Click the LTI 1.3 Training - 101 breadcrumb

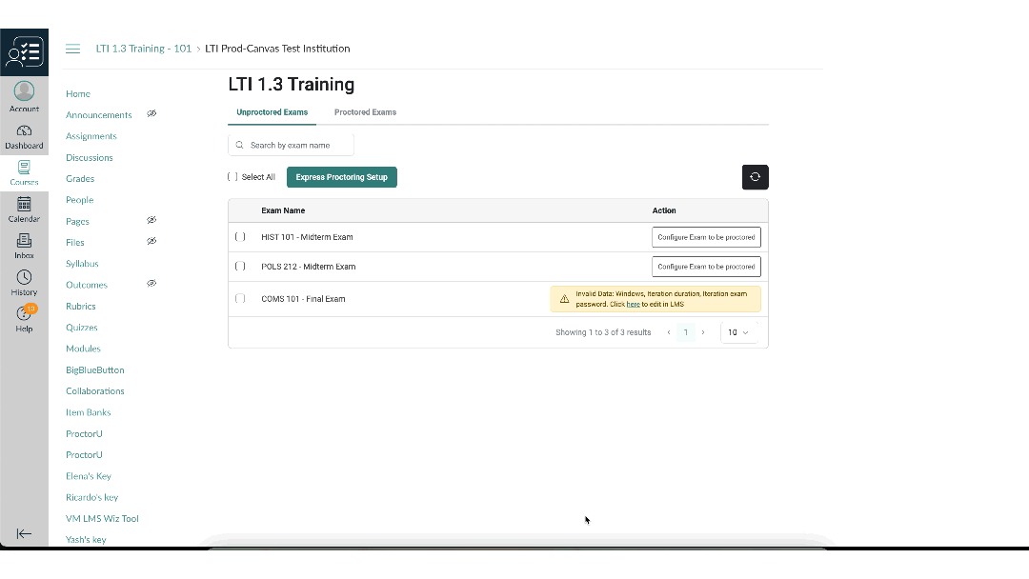click(144, 49)
